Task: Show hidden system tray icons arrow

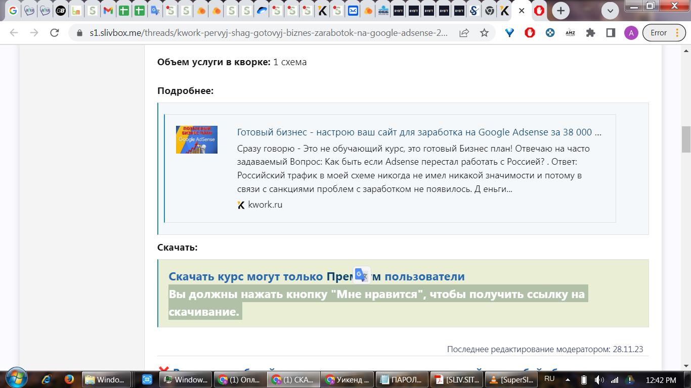Action: pyautogui.click(x=568, y=379)
